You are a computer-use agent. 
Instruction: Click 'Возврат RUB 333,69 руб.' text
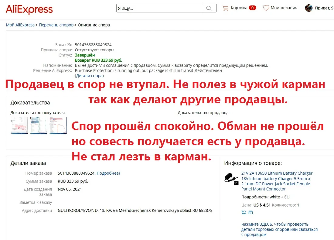98,60
